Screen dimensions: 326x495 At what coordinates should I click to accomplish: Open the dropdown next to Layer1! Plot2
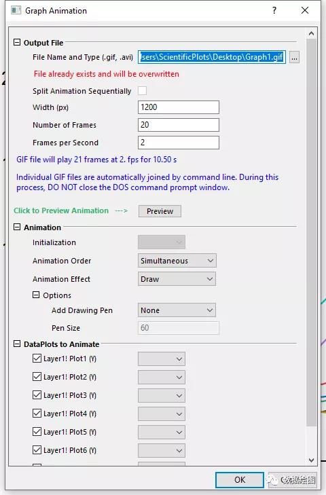tap(162, 378)
